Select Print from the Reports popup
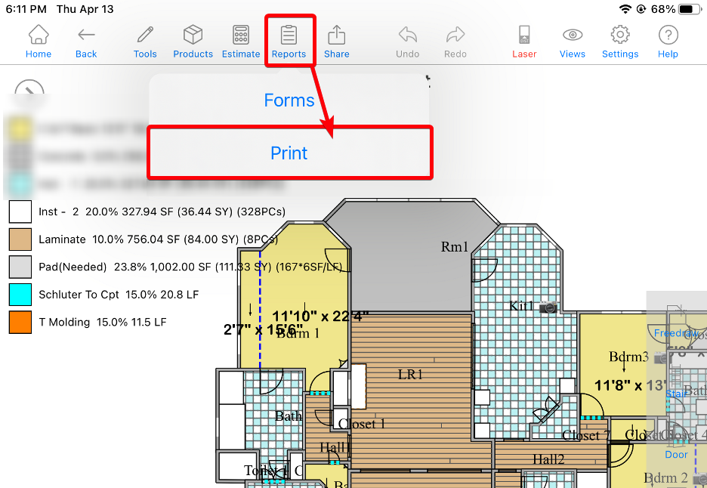 (x=290, y=153)
